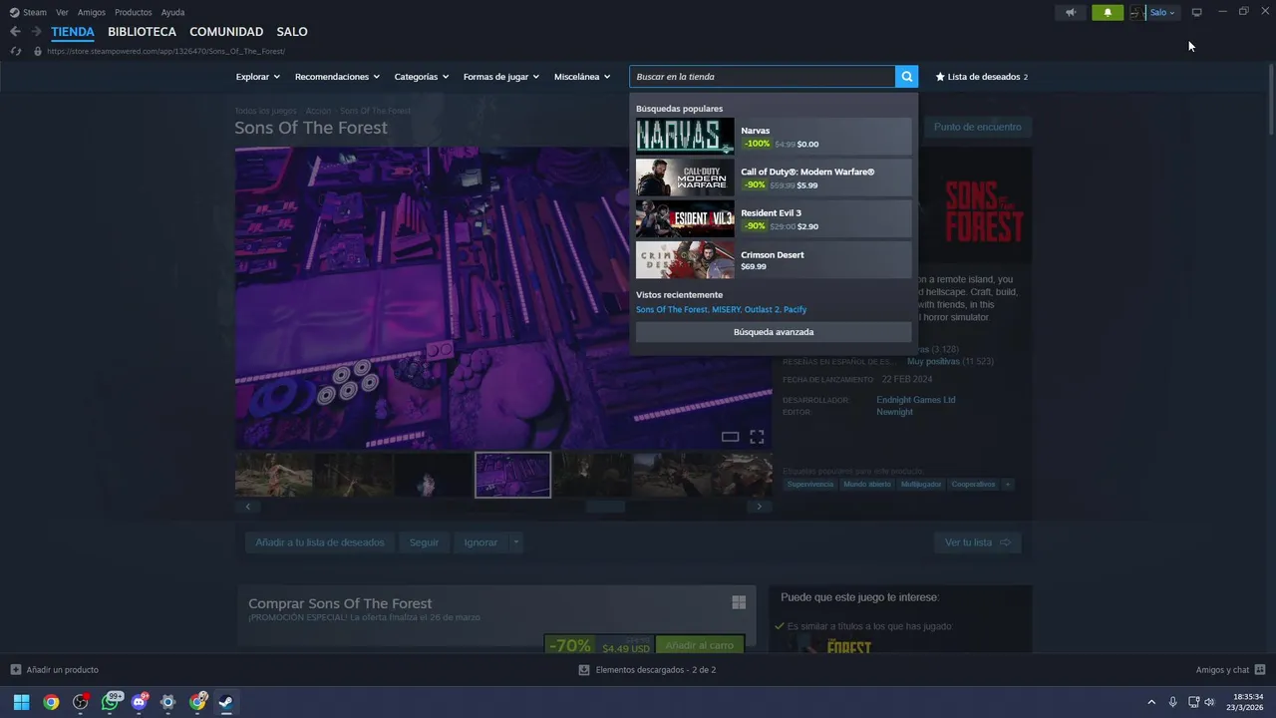Click the Añadir al carro button

[x=700, y=645]
